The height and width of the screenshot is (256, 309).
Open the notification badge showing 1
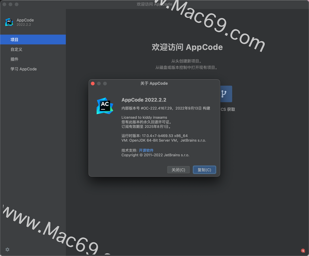coord(303,251)
